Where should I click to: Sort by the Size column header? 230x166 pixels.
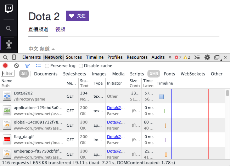[x=135, y=83]
